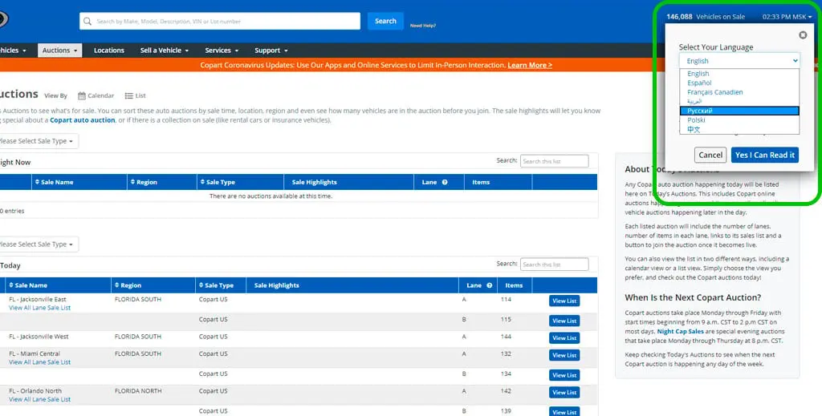The height and width of the screenshot is (416, 822).
Task: Open the Select Your Language combo box
Action: pyautogui.click(x=739, y=61)
